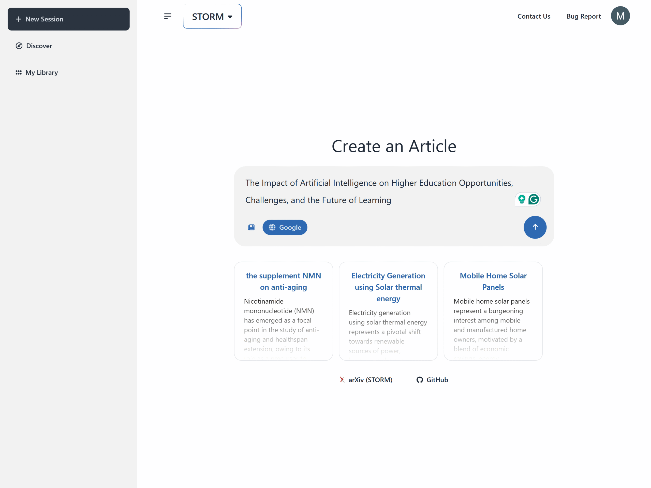Toggle the sidebar with hamburger icon
Screen dimensions: 651x488
168,16
